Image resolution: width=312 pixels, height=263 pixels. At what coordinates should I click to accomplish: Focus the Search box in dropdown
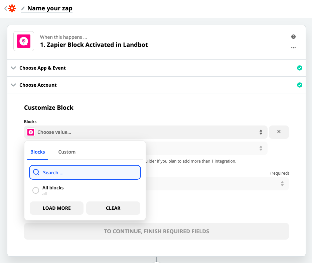coord(85,172)
